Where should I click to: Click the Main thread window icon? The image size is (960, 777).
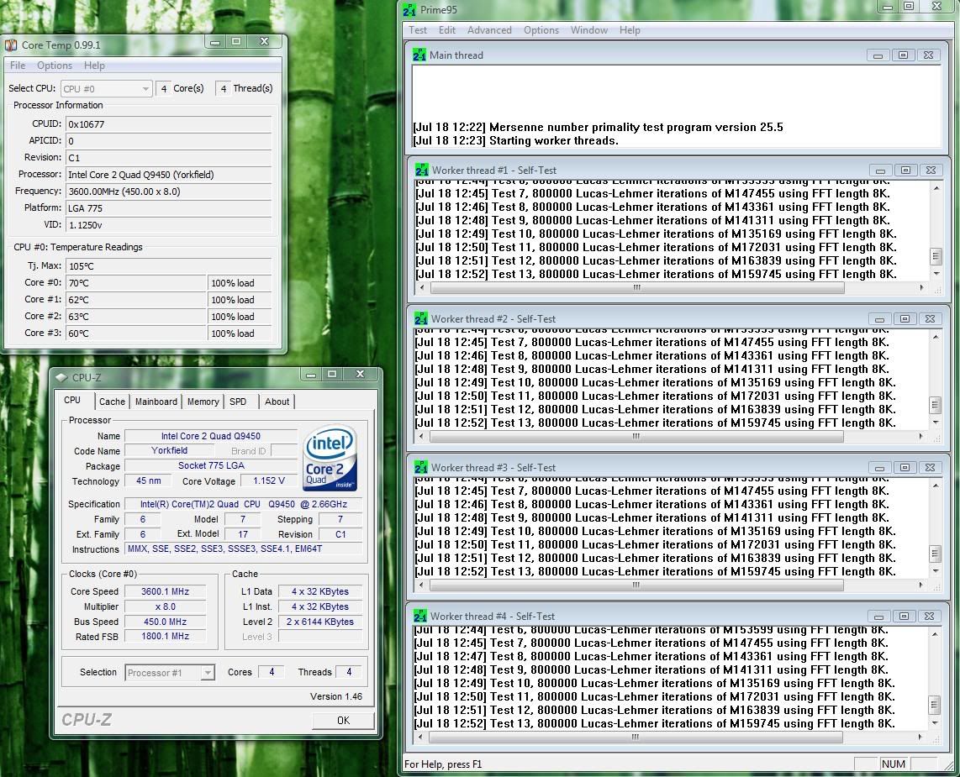point(419,55)
